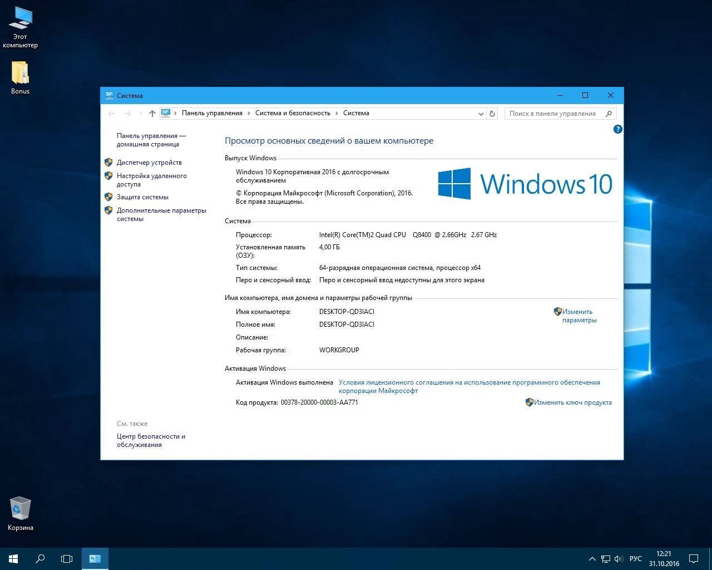Navigate to Система и безопасность breadcrumb
This screenshot has width=712, height=570.
tap(293, 113)
